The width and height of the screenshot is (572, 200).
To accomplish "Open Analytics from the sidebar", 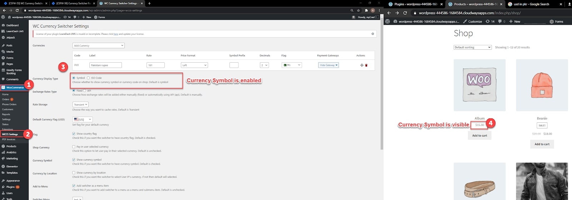I will pyautogui.click(x=11, y=152).
